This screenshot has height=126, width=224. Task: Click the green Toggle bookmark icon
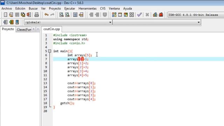coord(11,22)
